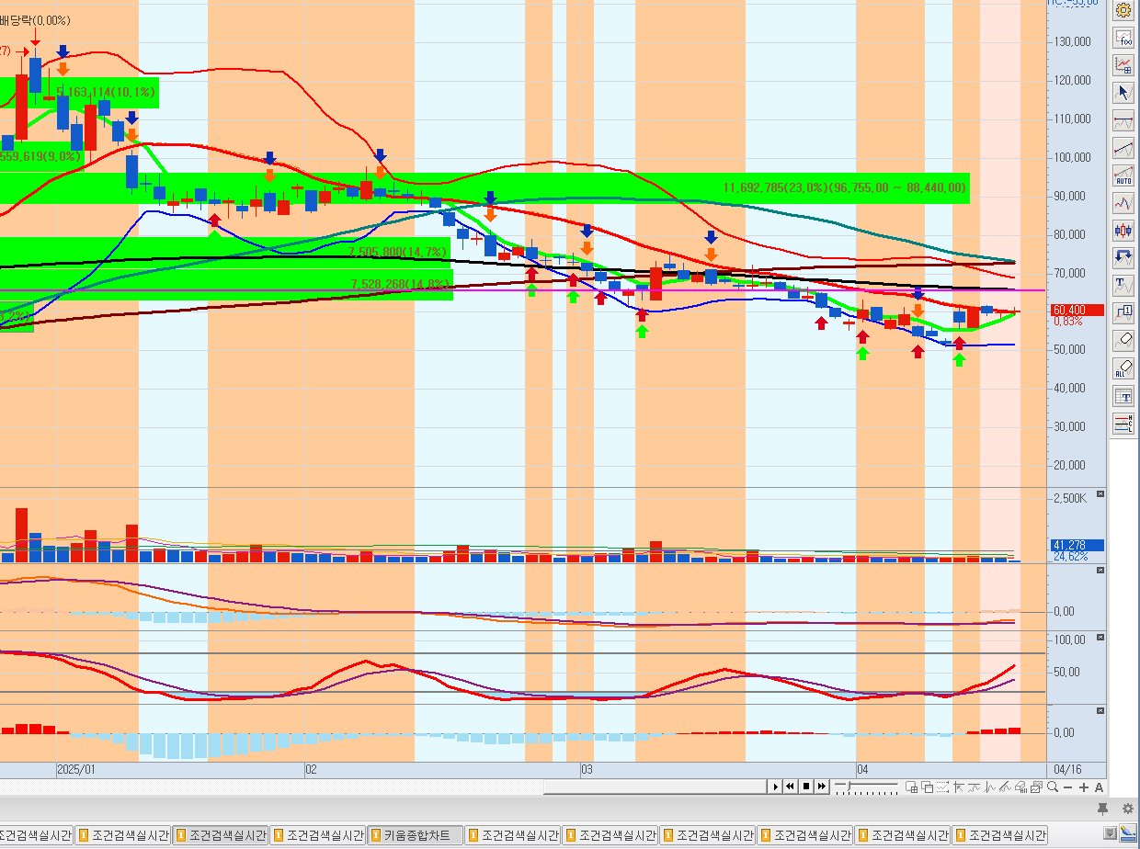The width and height of the screenshot is (1140, 849).
Task: Activate the AUTO trend line tool
Action: pyautogui.click(x=1123, y=175)
